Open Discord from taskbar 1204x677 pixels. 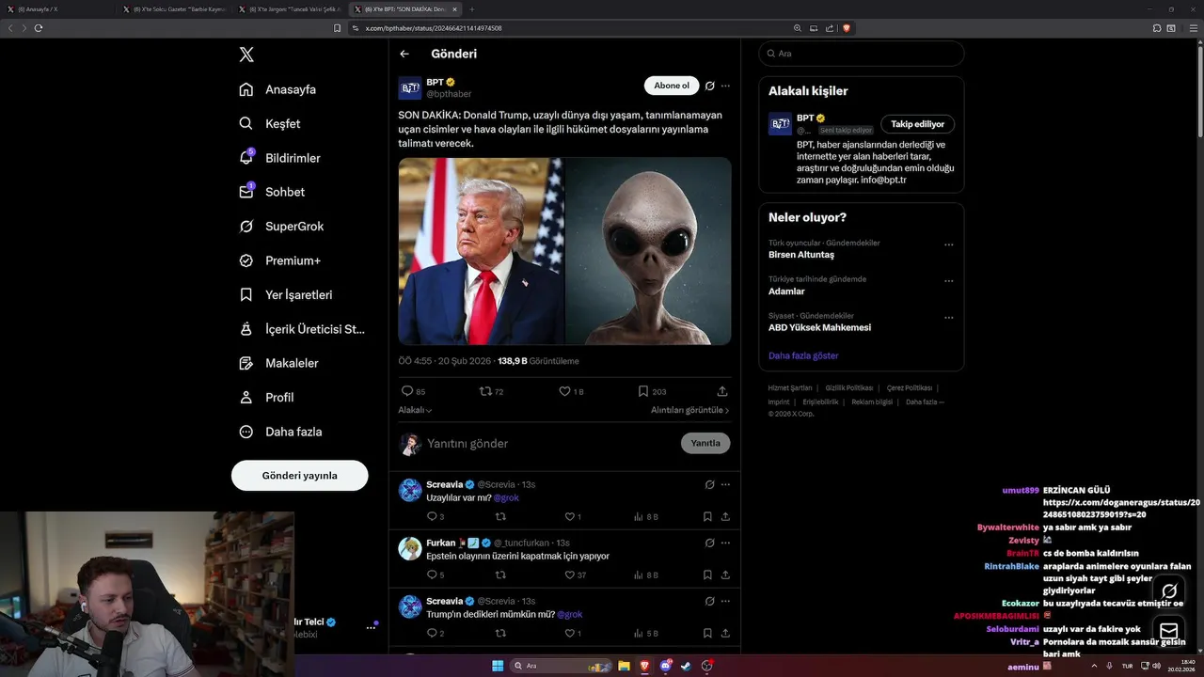click(x=666, y=666)
